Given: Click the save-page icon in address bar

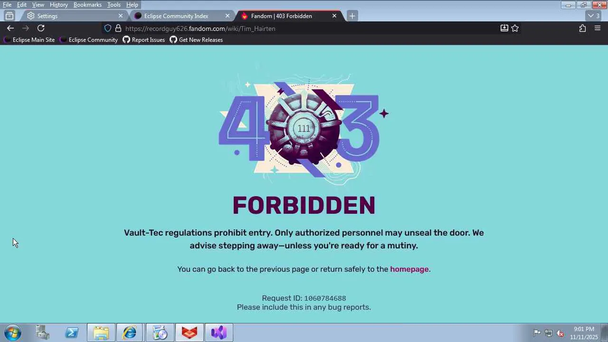Looking at the screenshot, I should coord(504,28).
